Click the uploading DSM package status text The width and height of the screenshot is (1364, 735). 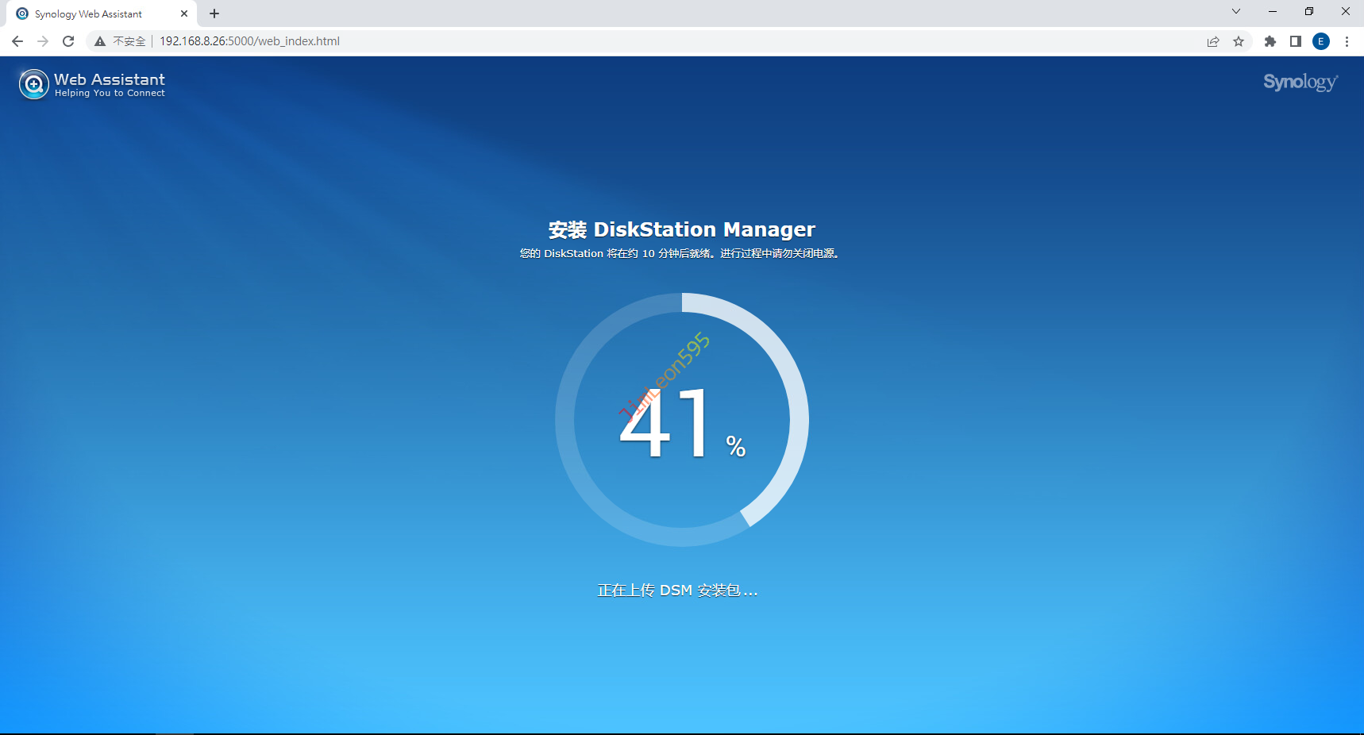677,591
